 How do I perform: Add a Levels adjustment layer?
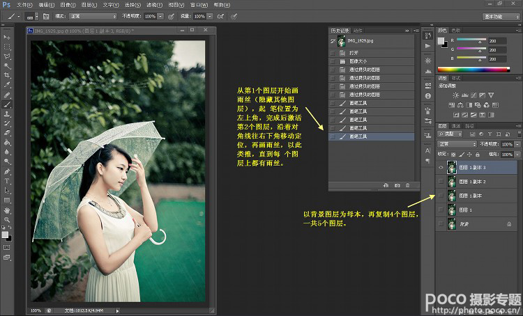coord(464,95)
